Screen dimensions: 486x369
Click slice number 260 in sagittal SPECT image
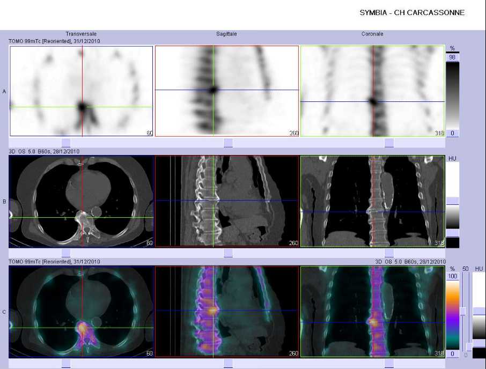tap(293, 133)
